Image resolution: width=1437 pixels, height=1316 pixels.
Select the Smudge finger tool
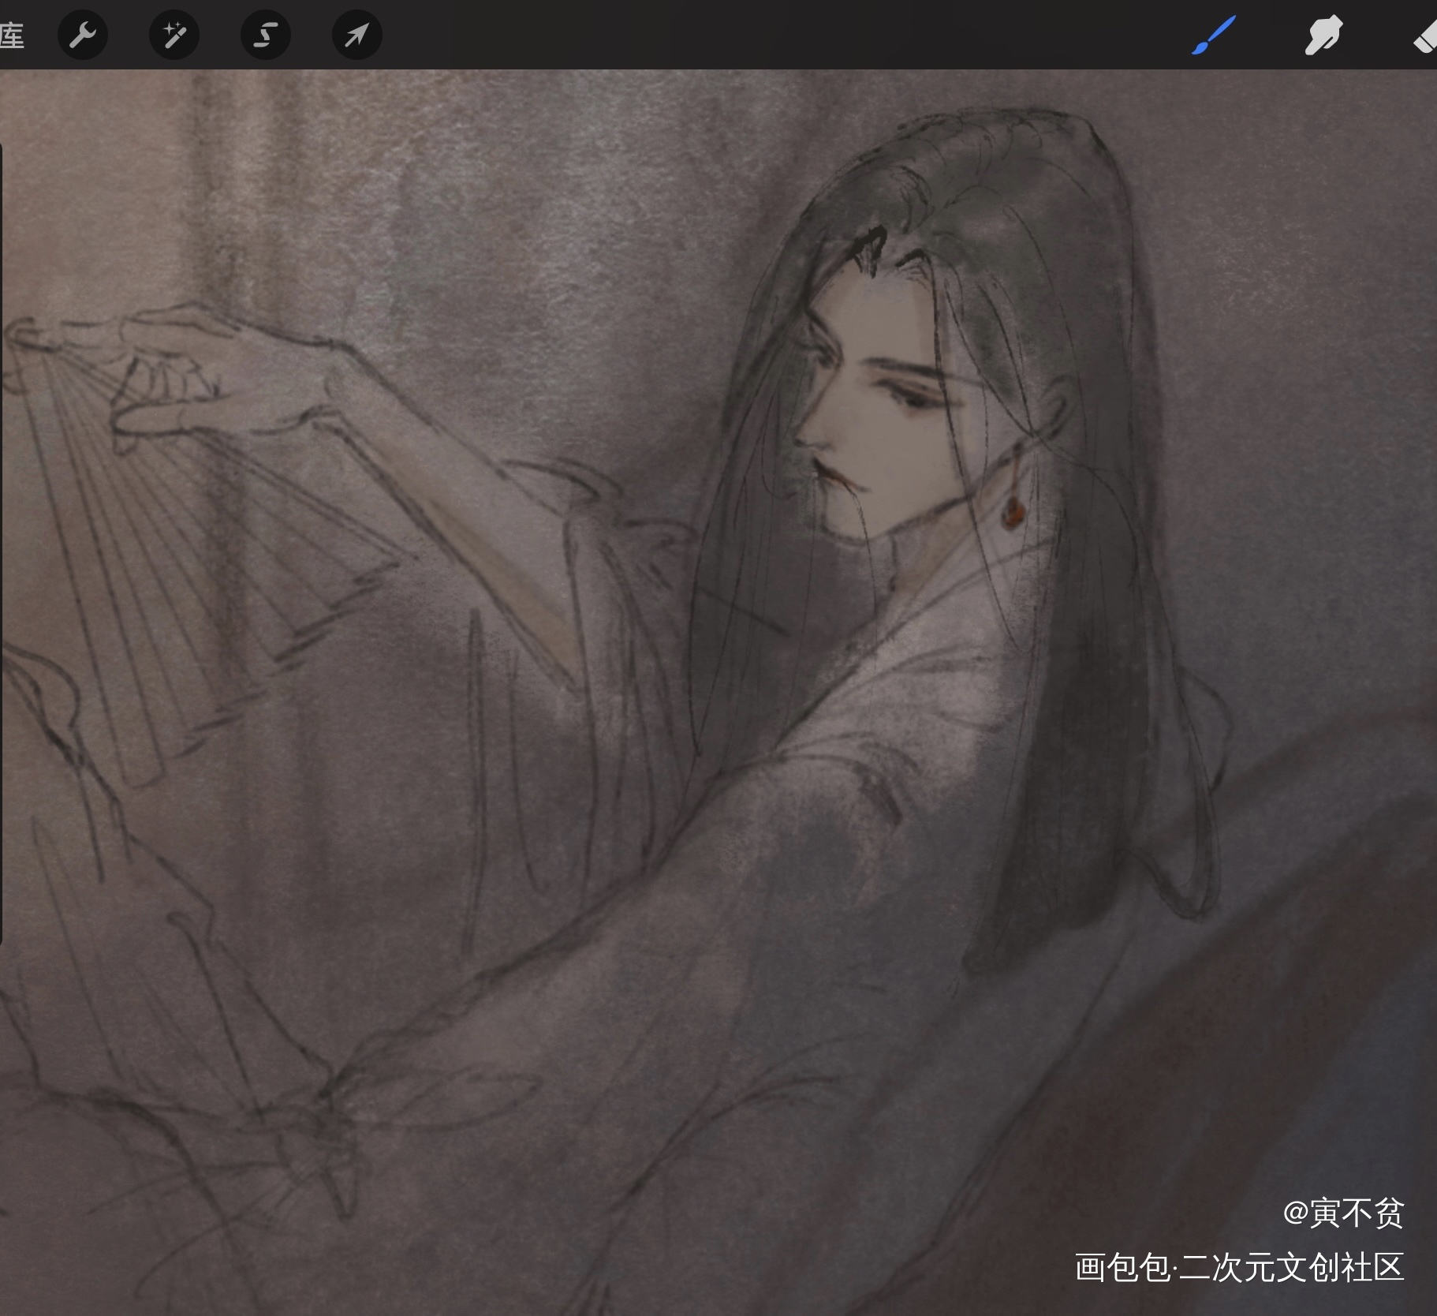pos(1323,36)
